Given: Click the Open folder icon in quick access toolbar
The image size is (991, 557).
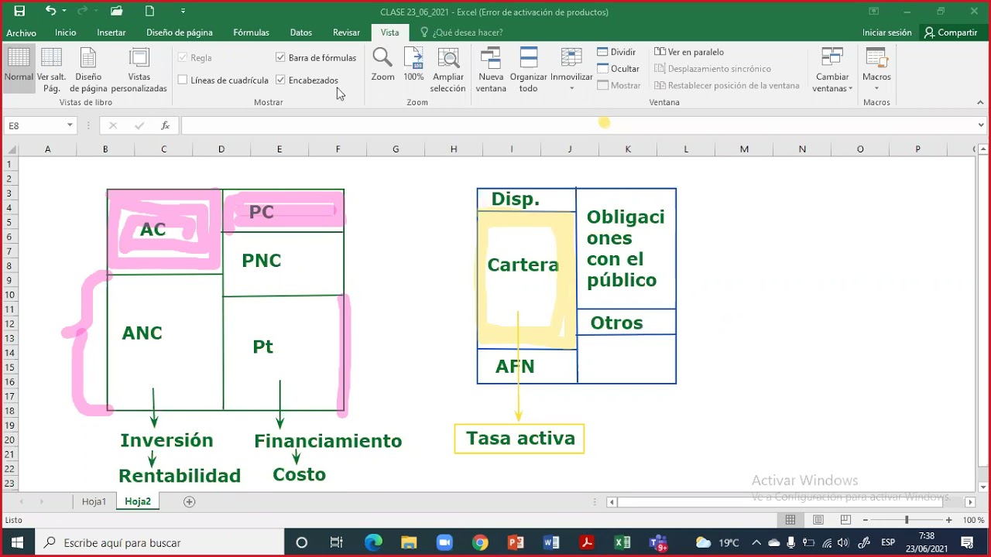Looking at the screenshot, I should click(x=117, y=11).
